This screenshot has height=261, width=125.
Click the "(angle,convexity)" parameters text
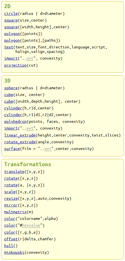click(54, 142)
